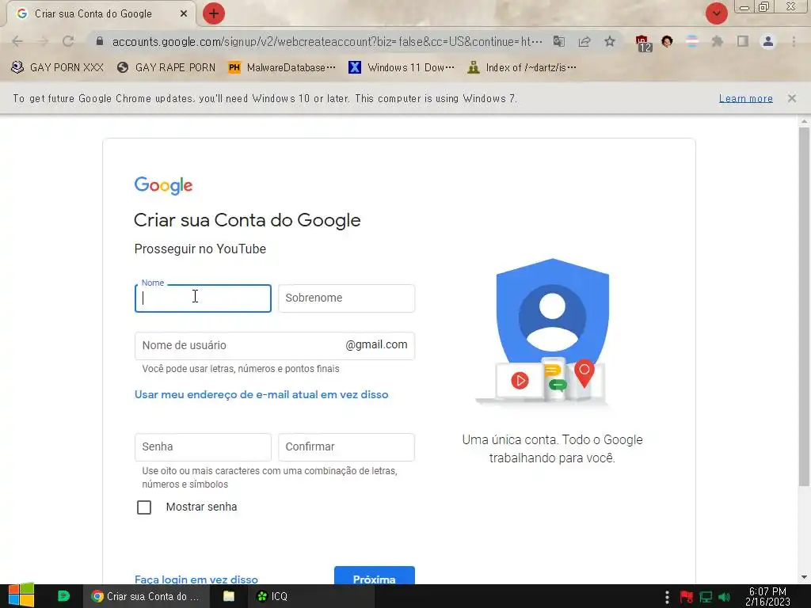Screen dimensions: 811x608
Task: Open a new tab with the plus button
Action: click(x=214, y=13)
